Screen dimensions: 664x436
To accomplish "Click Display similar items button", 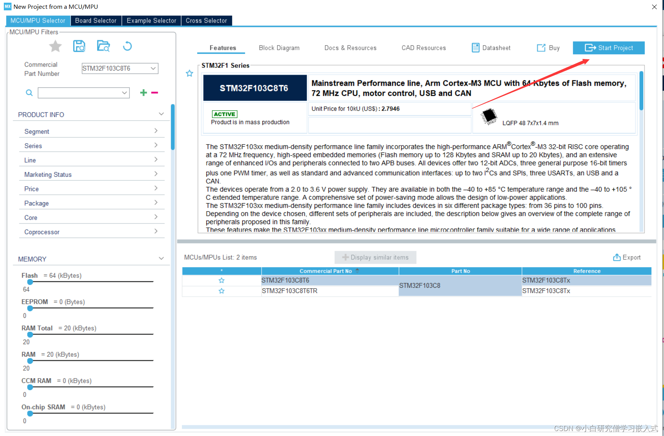I will (x=375, y=258).
